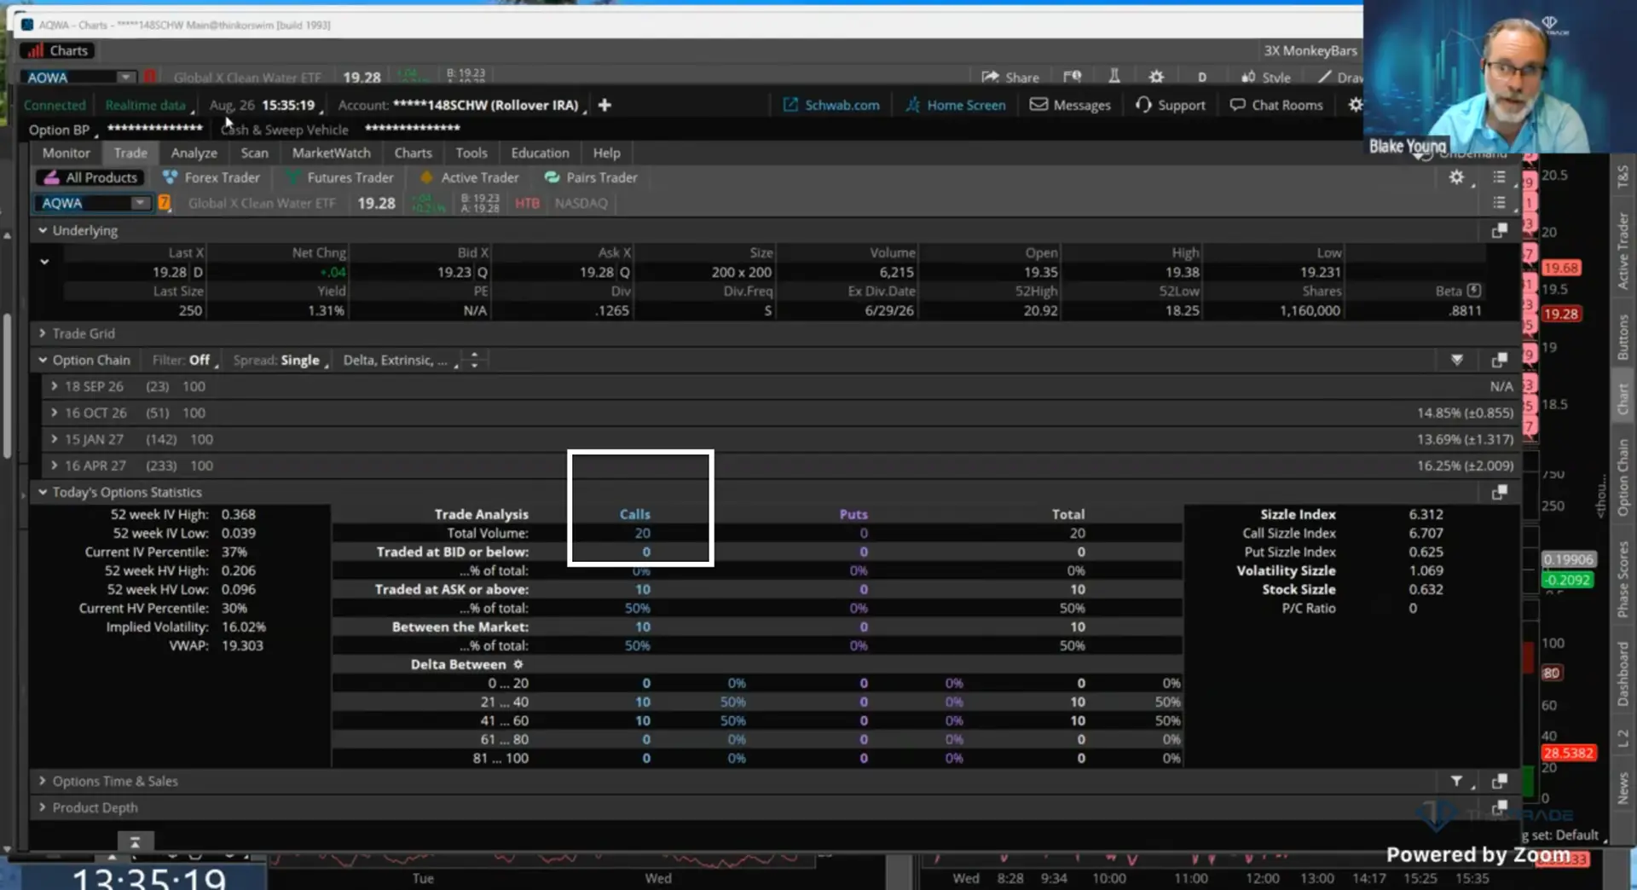Screen dimensions: 1637x890
Task: Switch to the Scan tab
Action: (x=254, y=153)
